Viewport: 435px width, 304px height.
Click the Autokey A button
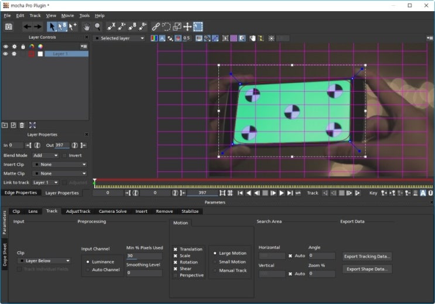point(423,193)
